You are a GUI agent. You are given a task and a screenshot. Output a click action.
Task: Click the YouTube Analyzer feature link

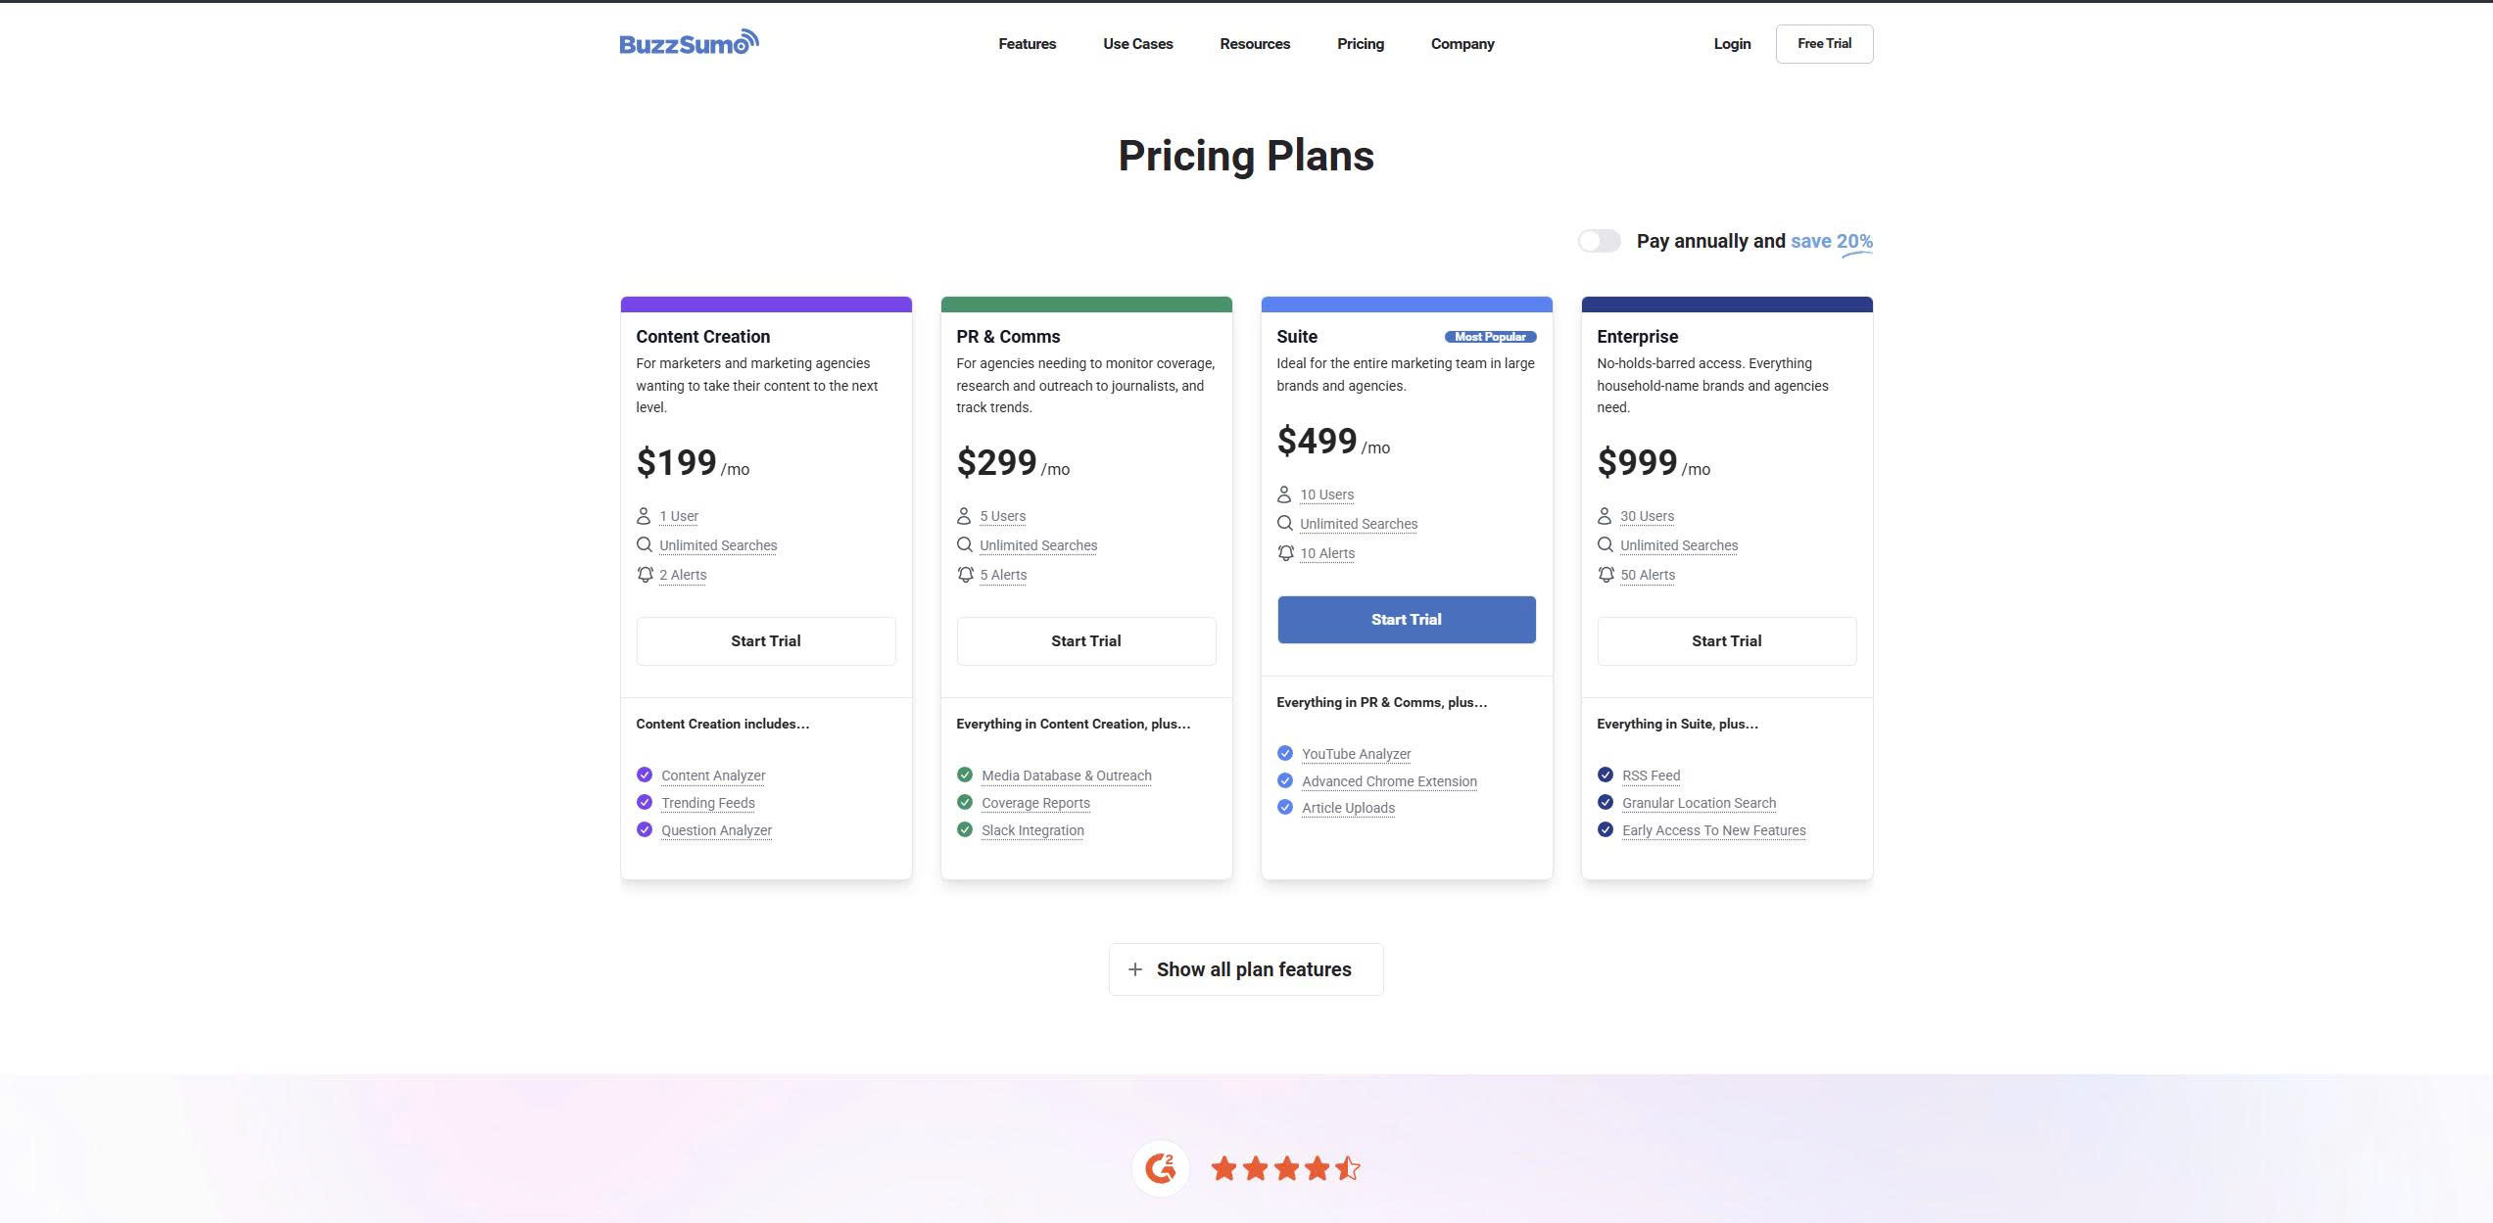coord(1356,754)
